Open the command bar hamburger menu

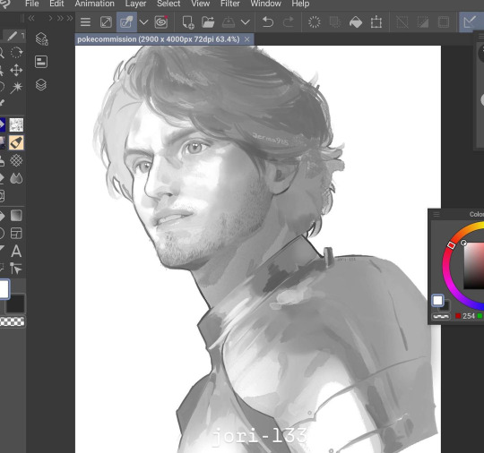pos(85,22)
